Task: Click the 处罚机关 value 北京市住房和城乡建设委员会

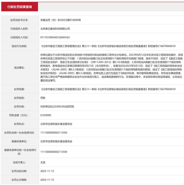Action: coord(56,123)
